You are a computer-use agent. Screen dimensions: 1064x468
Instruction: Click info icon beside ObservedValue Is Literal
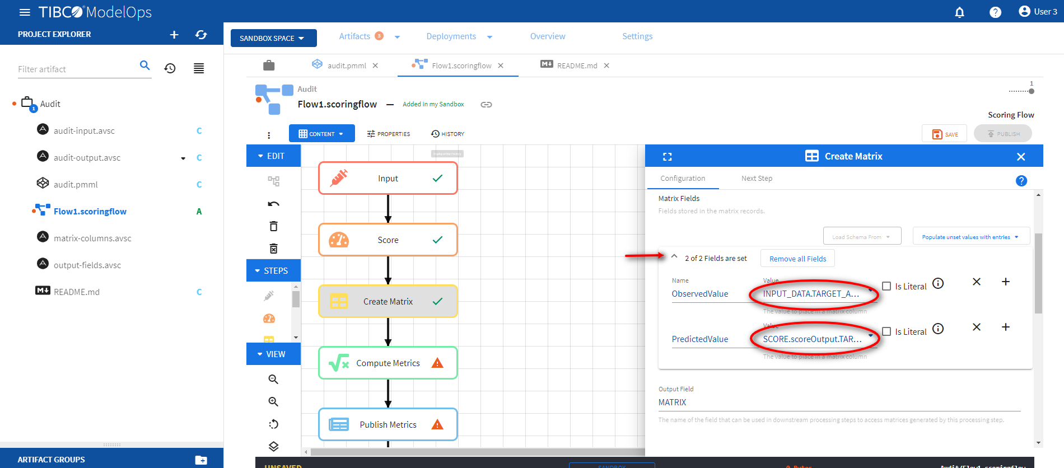point(938,283)
